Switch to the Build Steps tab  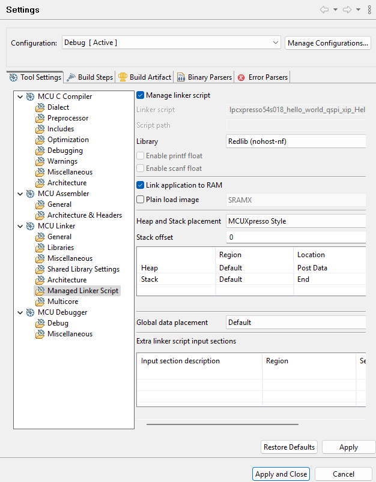click(x=90, y=77)
